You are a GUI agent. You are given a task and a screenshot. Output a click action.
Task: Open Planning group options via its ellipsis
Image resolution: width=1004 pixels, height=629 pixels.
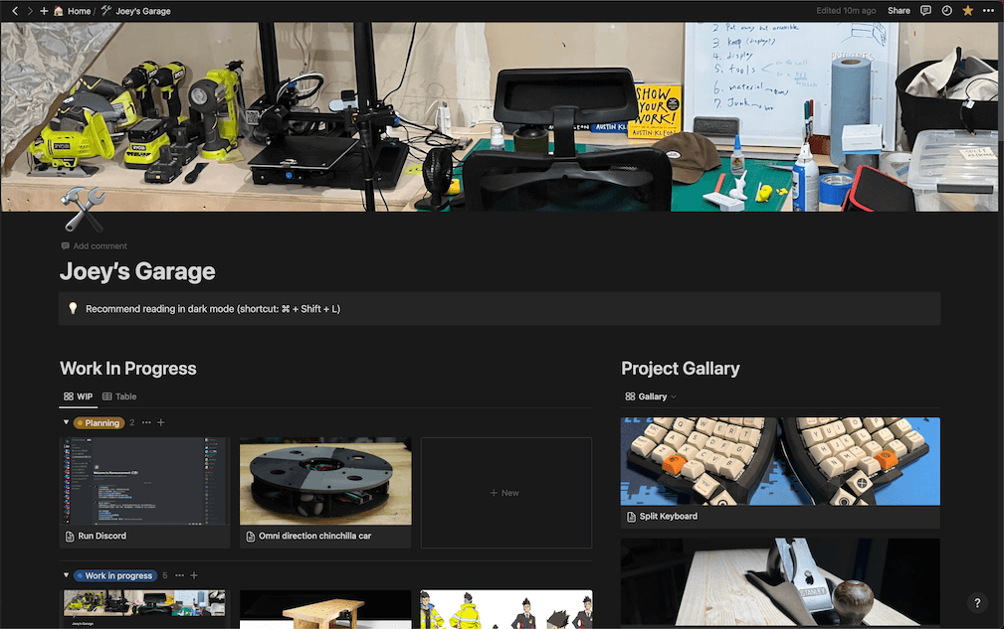[x=145, y=422]
